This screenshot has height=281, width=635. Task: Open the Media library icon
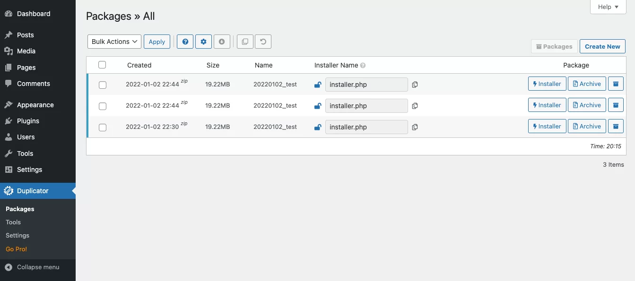(9, 51)
